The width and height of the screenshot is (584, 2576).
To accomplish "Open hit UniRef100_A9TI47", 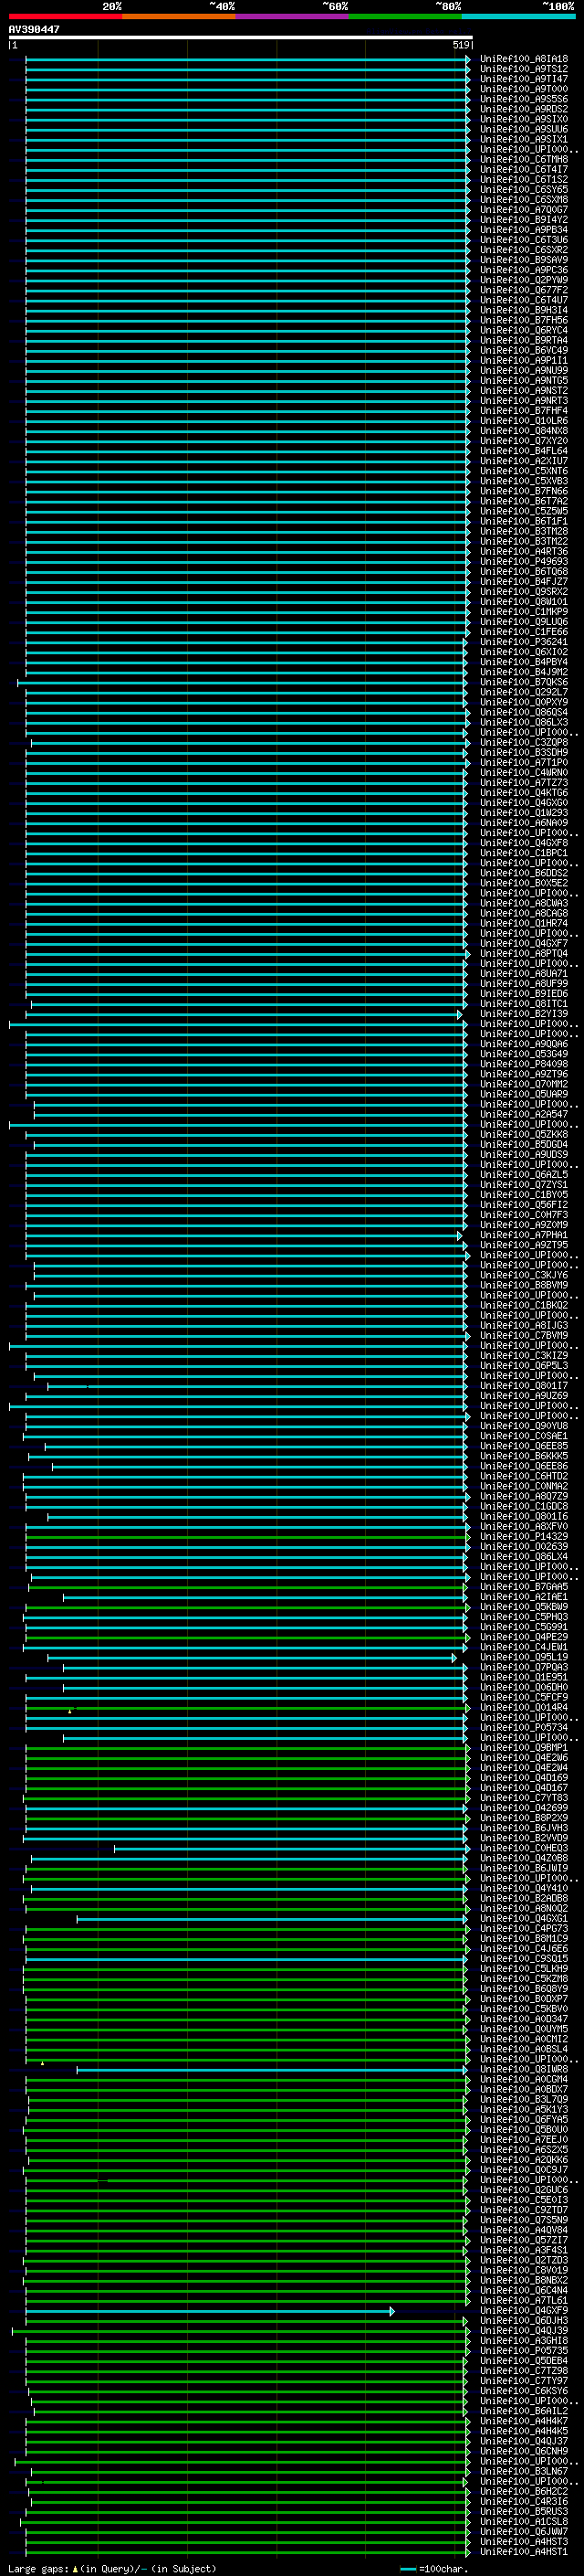I will coord(524,79).
